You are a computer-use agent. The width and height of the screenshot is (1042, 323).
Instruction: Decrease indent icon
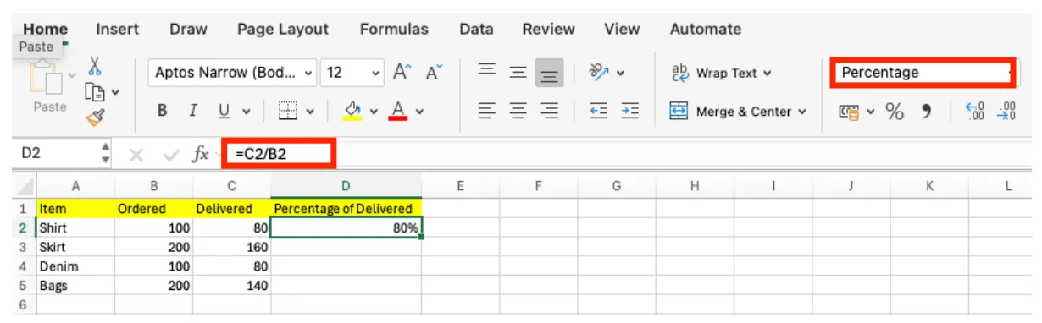[598, 111]
